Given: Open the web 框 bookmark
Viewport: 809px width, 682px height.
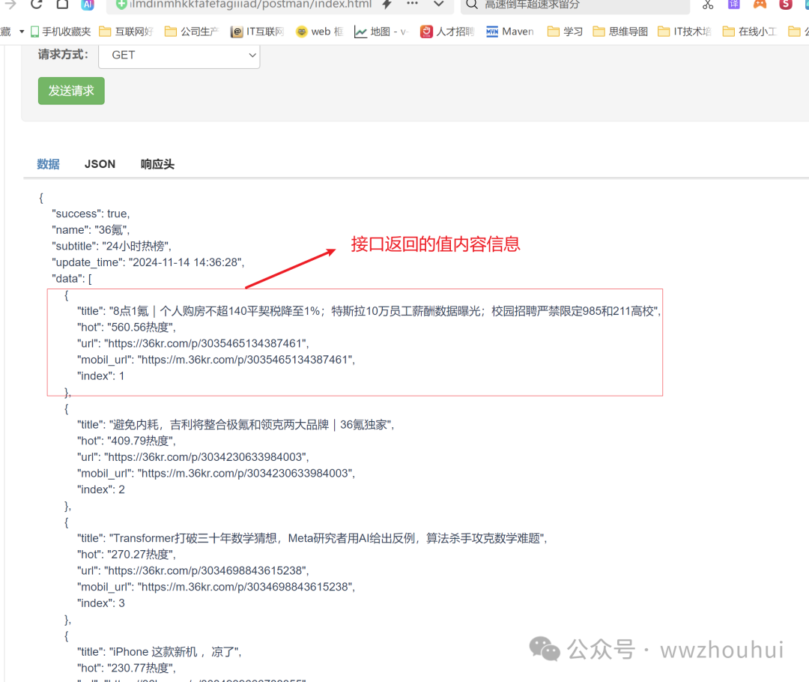Looking at the screenshot, I should 319,31.
